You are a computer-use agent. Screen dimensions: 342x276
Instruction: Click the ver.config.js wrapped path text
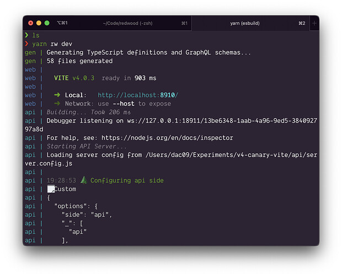[49, 163]
